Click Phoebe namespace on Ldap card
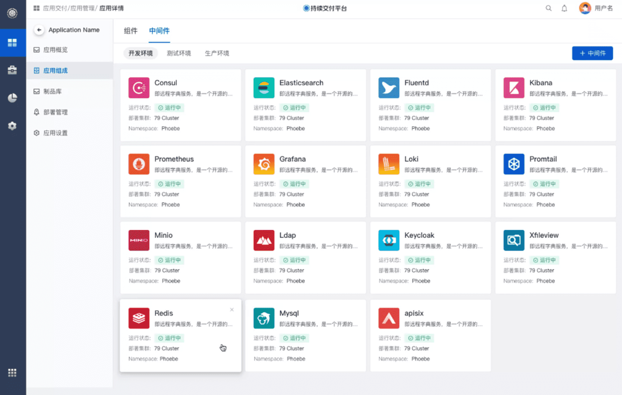The width and height of the screenshot is (622, 395). [295, 281]
